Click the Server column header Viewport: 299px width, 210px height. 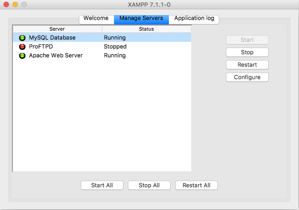click(x=57, y=29)
